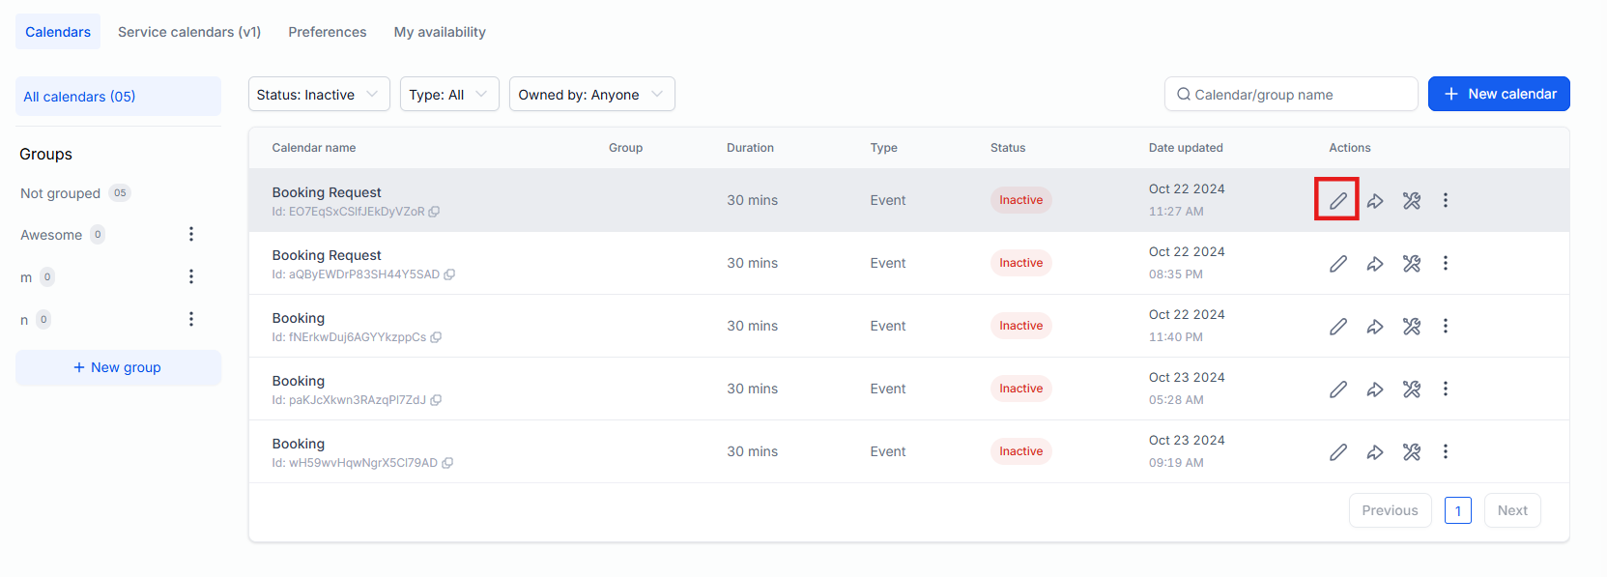Create a new group with New group button
The image size is (1607, 577).
[x=118, y=367]
